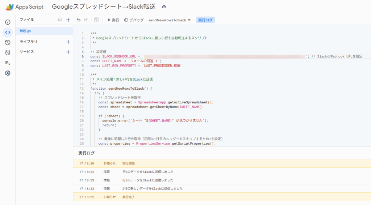This screenshot has width=371, height=205.
Task: Click the ライブラリ section label
Action: tap(29, 42)
